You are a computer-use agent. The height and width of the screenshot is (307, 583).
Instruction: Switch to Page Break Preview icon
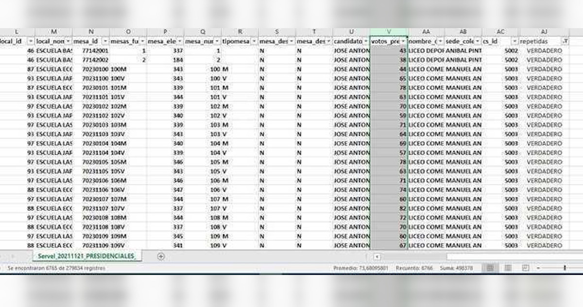tap(525, 268)
